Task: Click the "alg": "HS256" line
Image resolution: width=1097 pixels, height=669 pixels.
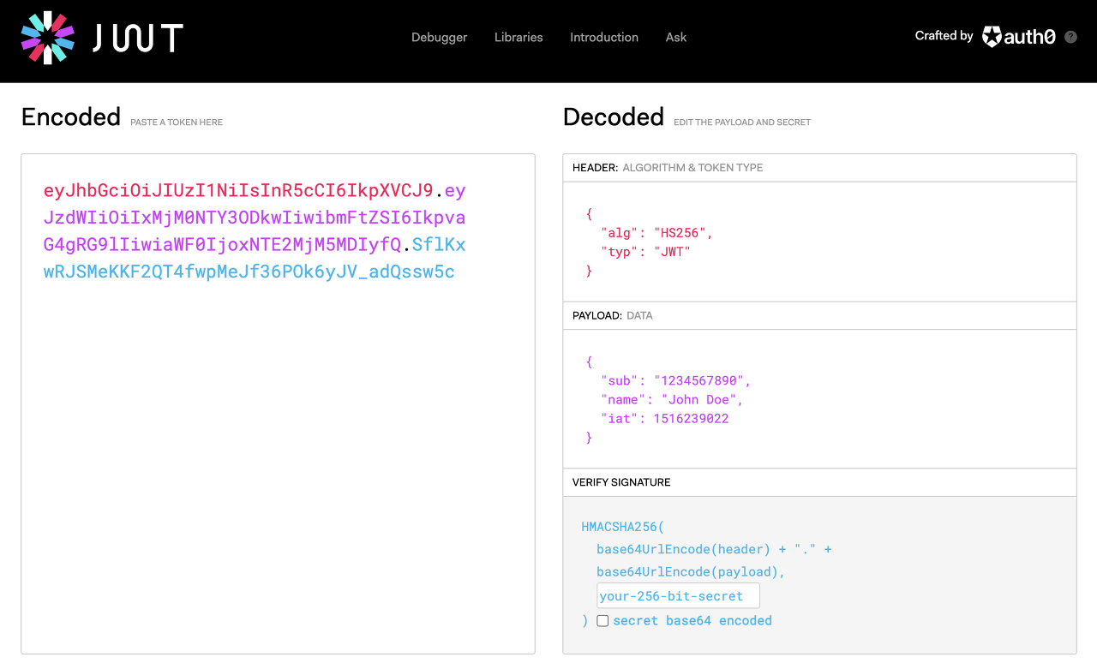Action: tap(656, 233)
